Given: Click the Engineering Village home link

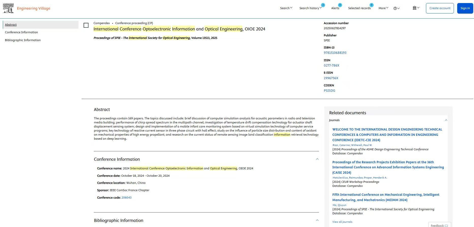Looking at the screenshot, I should [x=34, y=8].
